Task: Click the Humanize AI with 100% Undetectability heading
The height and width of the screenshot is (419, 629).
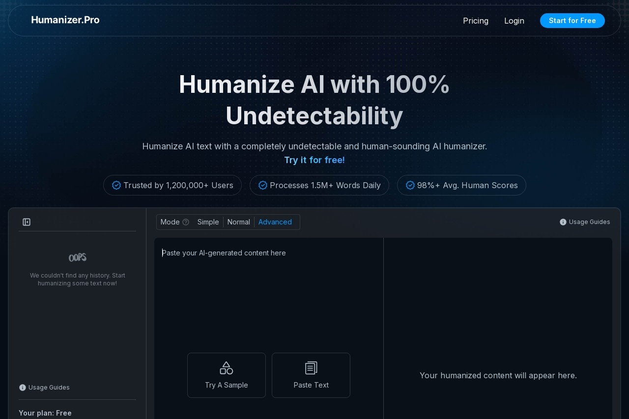Action: click(x=314, y=100)
